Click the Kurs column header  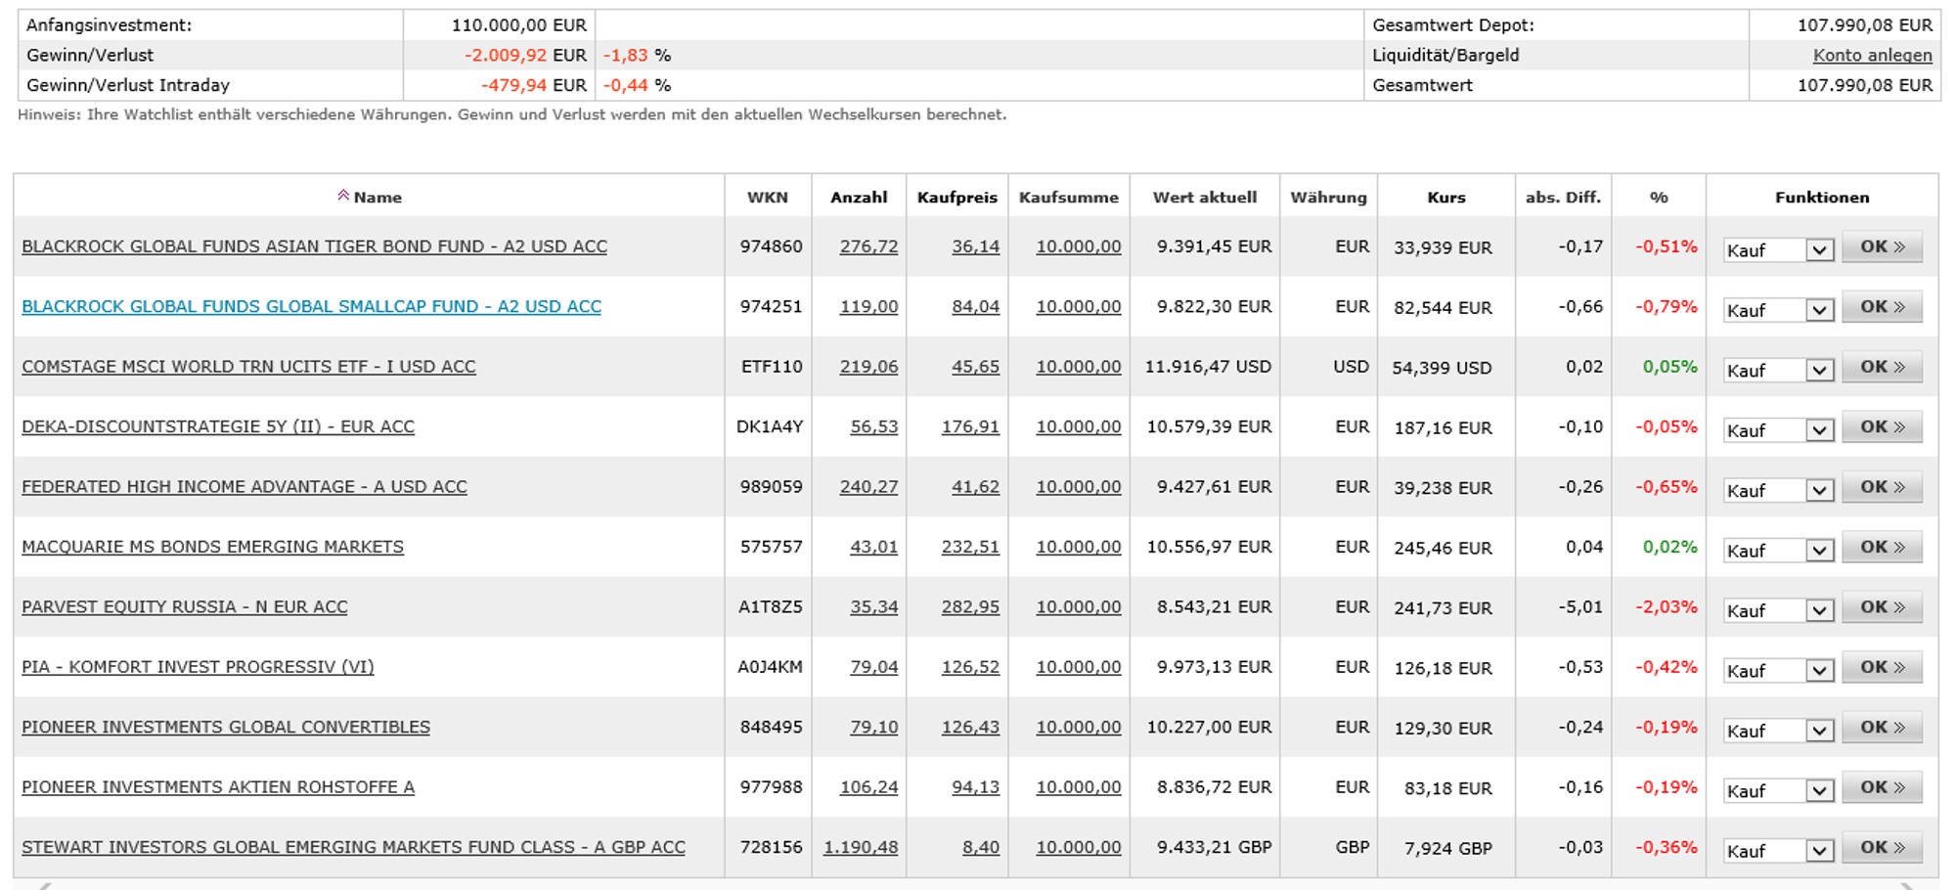[1445, 198]
